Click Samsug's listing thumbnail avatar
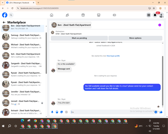The width and height of the screenshot is (168, 134). (x=6, y=37)
